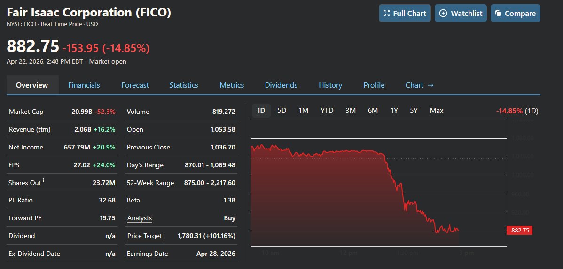Go to the Statistics tab

pos(184,85)
